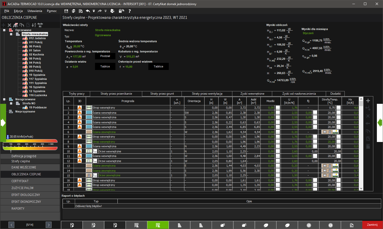Collapse the Strefa mieszkalna tree node
The image size is (383, 229).
click(x=11, y=34)
